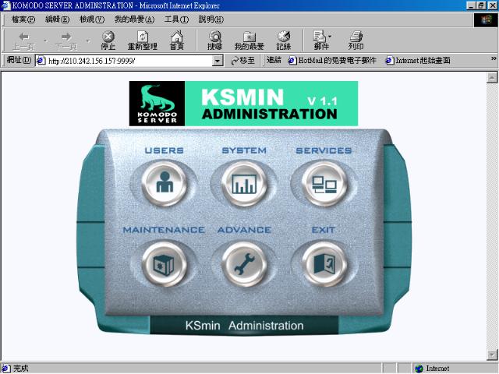This screenshot has height=374, width=499.
Task: Click inside the address URL field
Action: [x=125, y=61]
